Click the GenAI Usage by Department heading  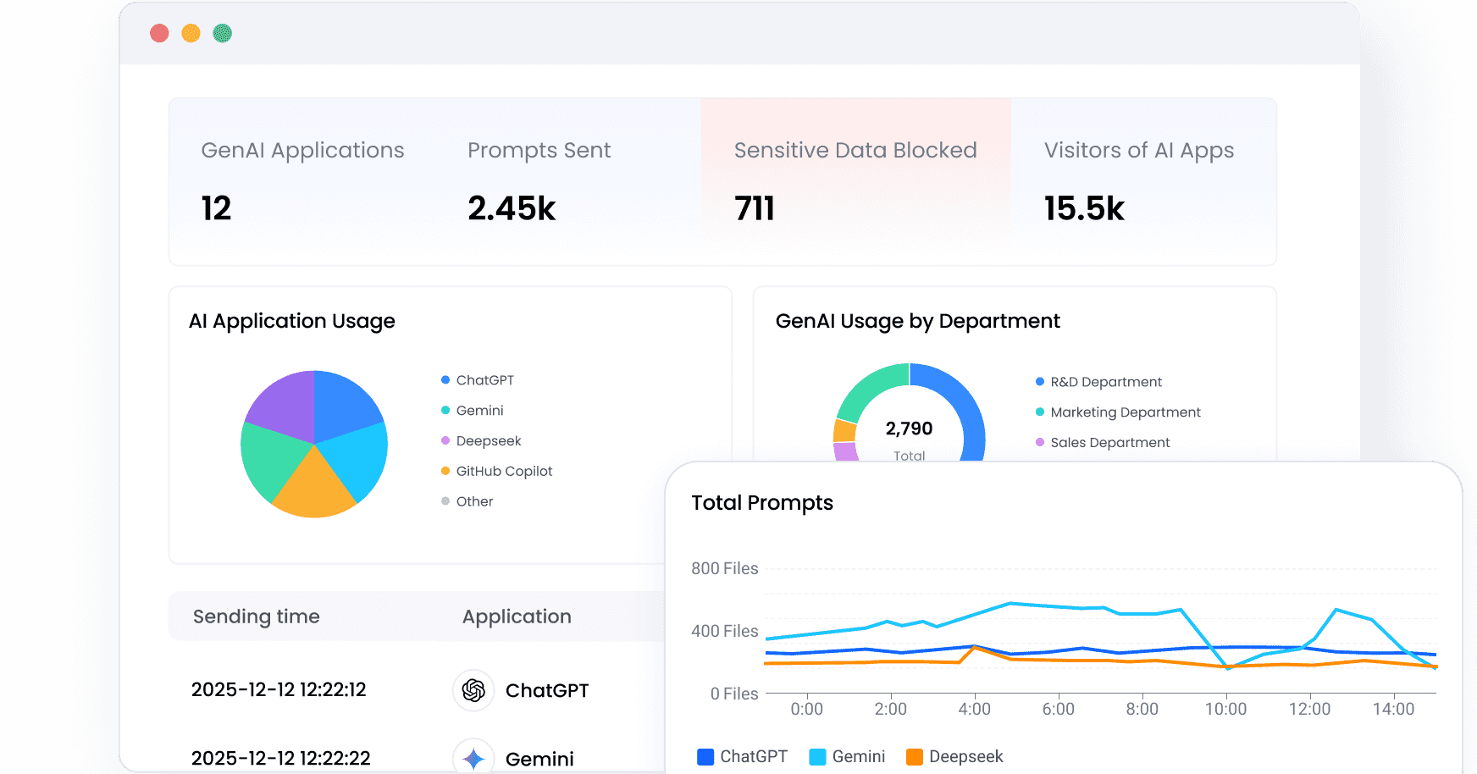[917, 322]
